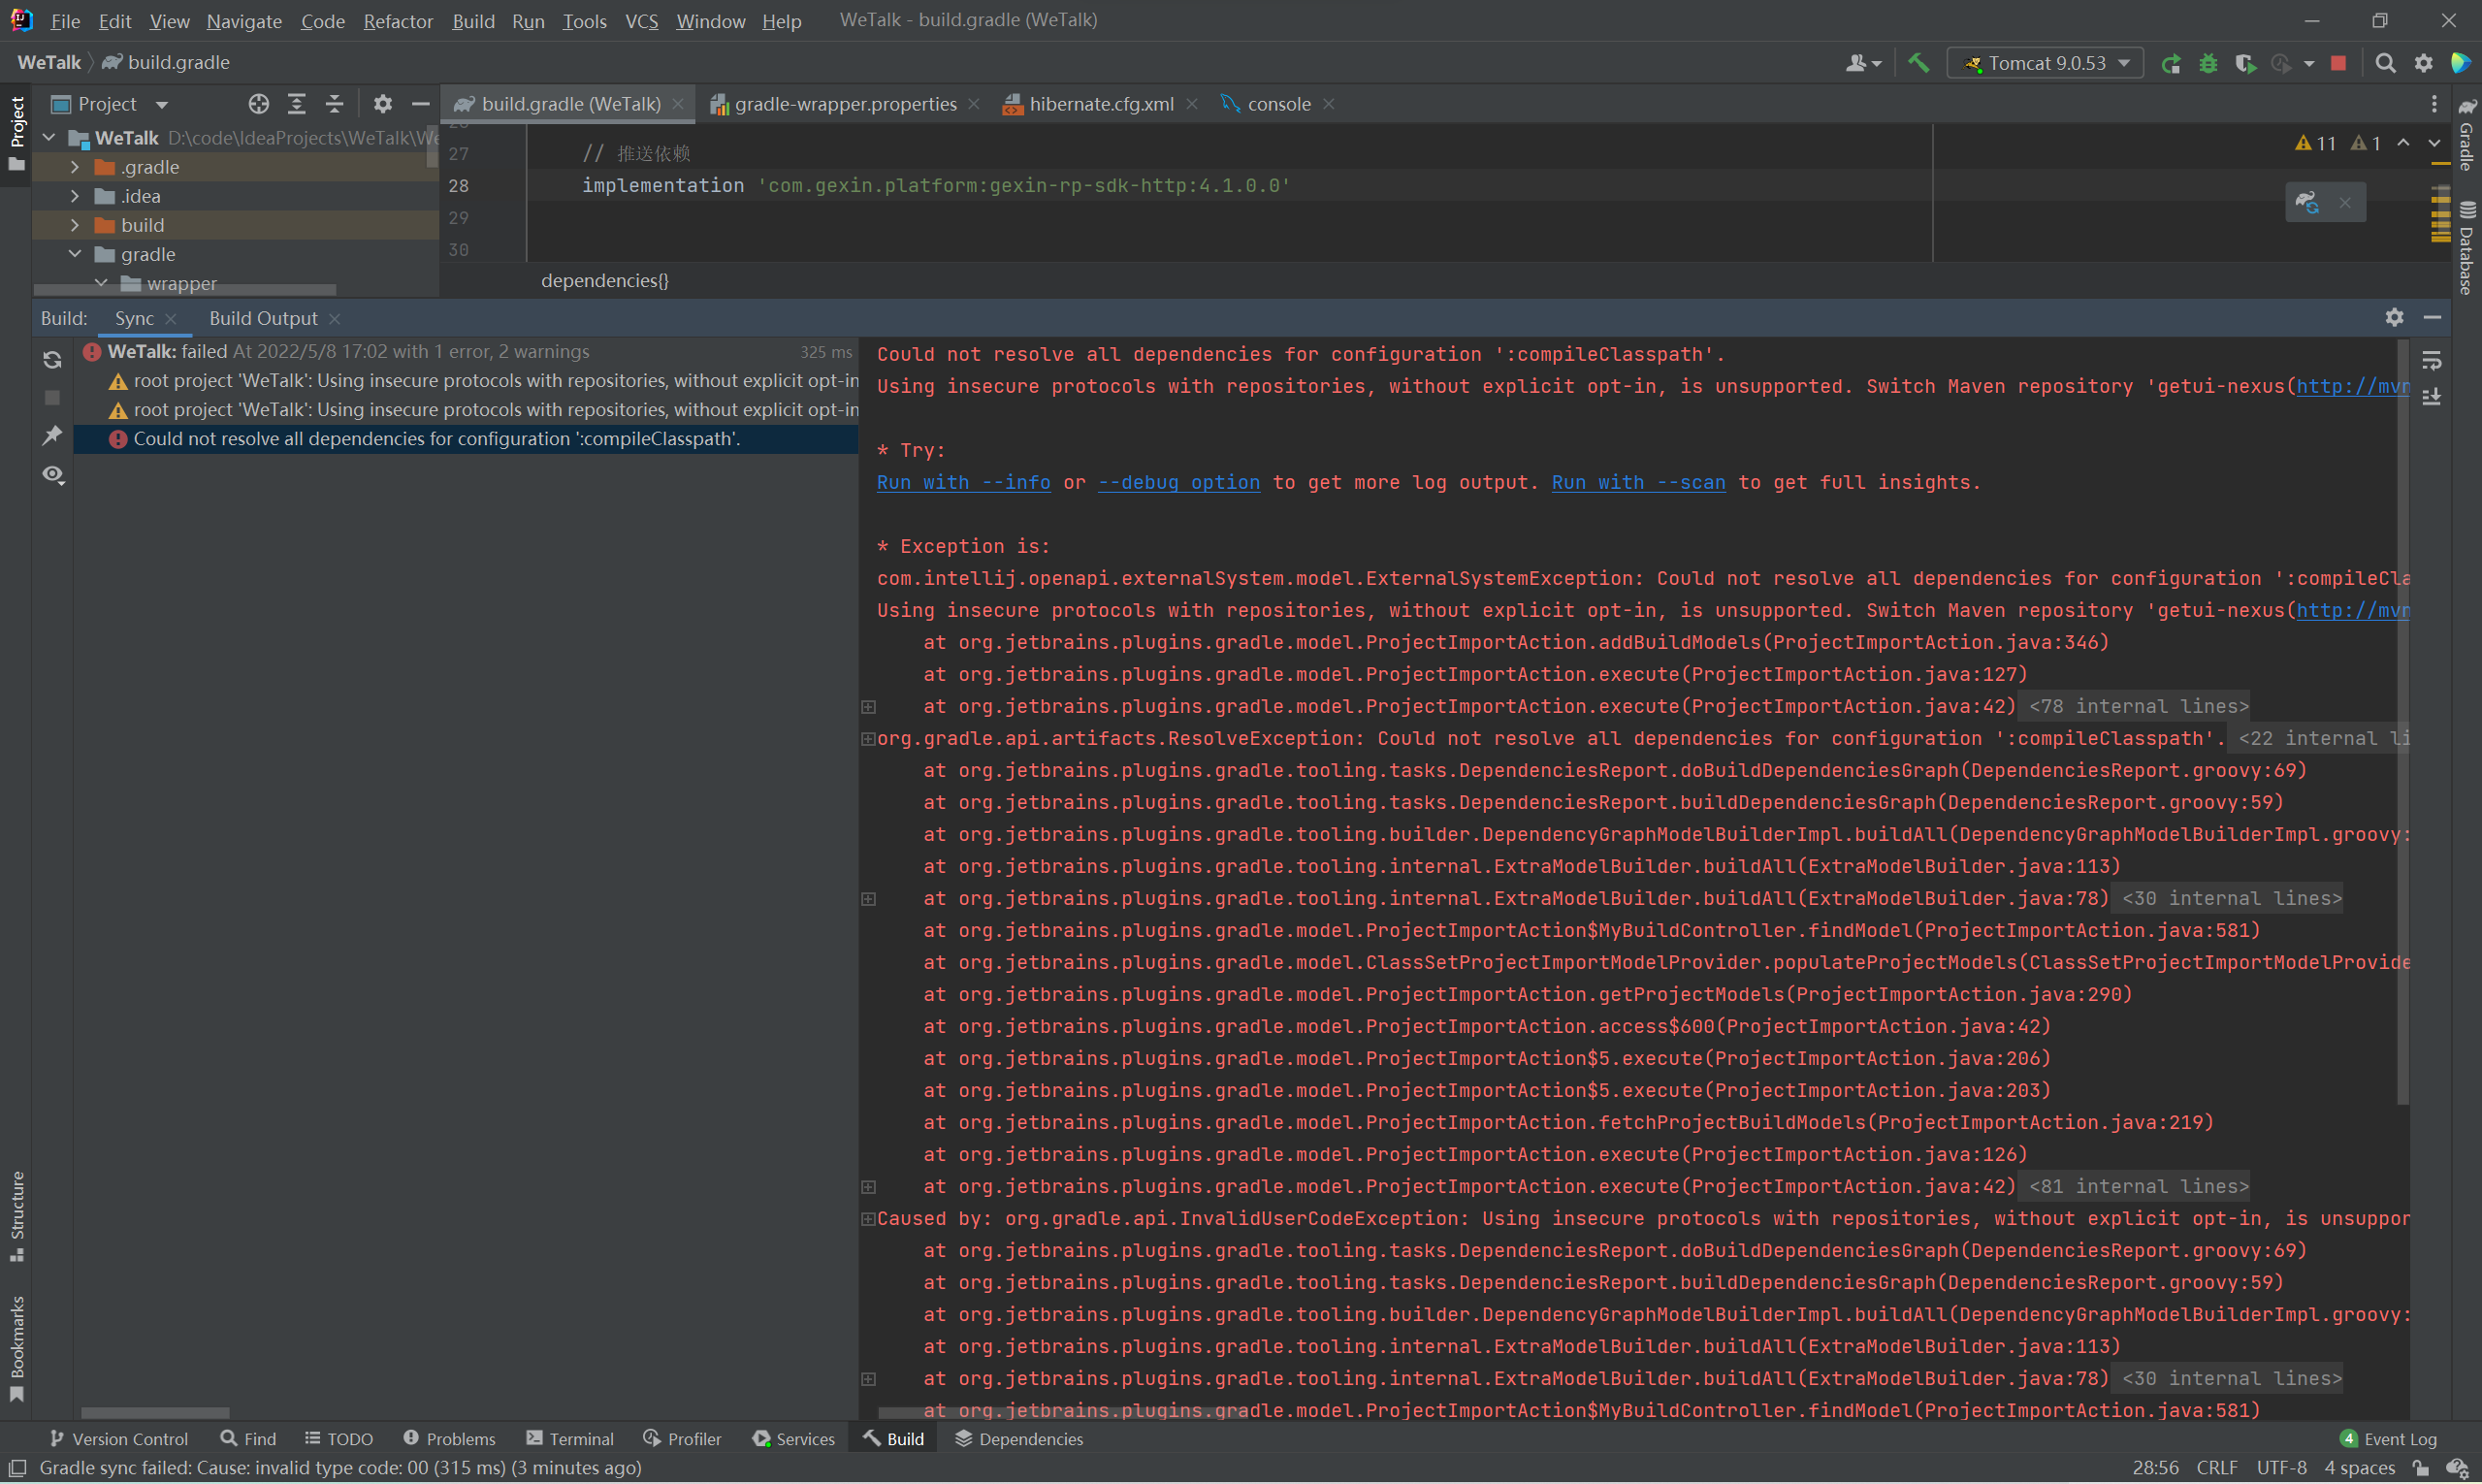Click the Run with --scan link
Viewport: 2482px width, 1484px height.
1637,483
